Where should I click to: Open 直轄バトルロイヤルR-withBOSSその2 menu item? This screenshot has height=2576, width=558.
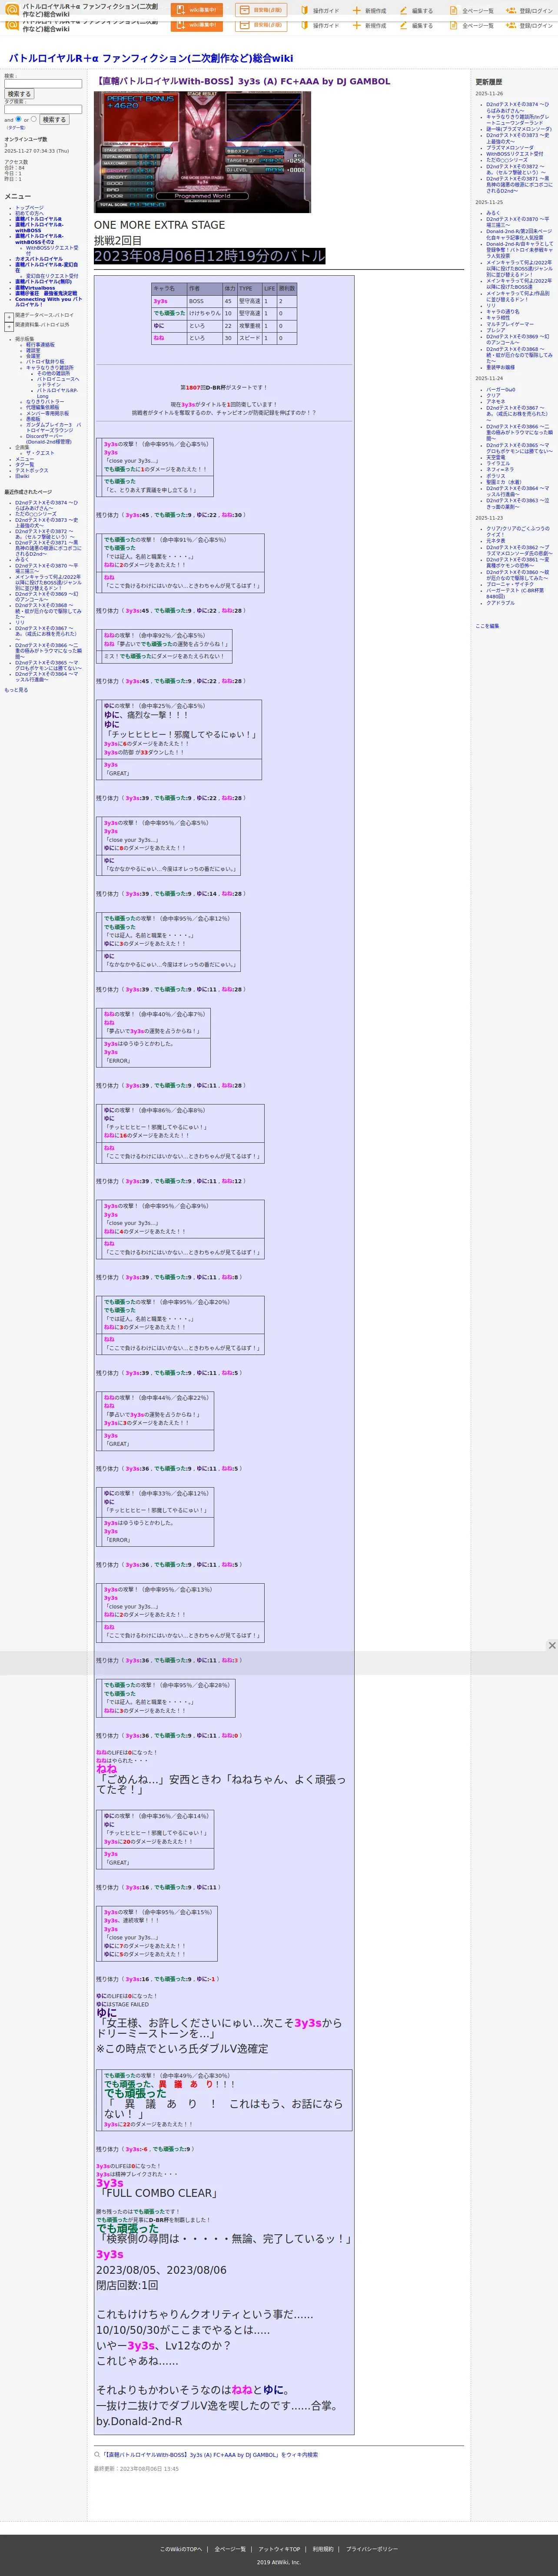pyautogui.click(x=39, y=239)
